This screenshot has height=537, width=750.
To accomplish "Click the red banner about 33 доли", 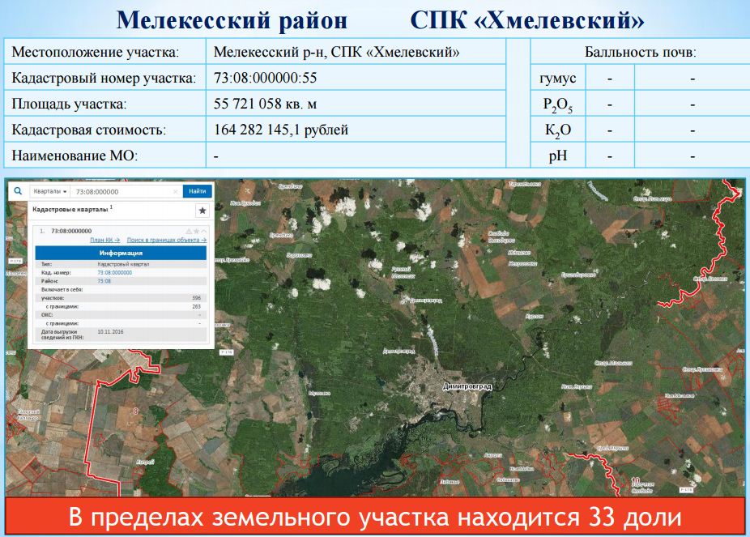I will coord(374,517).
